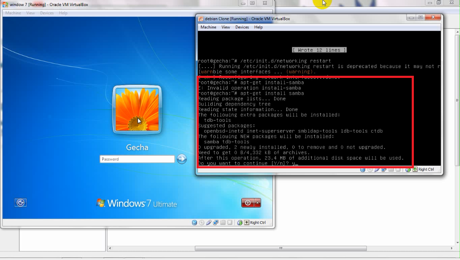Close the debian Clone window

pos(433,18)
